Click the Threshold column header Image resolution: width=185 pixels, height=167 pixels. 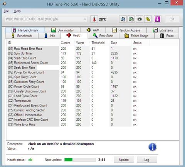(100, 43)
